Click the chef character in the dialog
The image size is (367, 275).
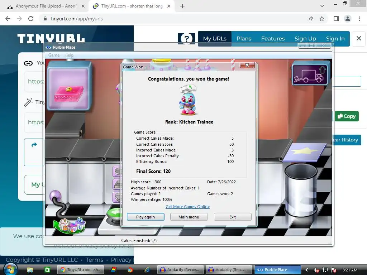click(x=189, y=100)
